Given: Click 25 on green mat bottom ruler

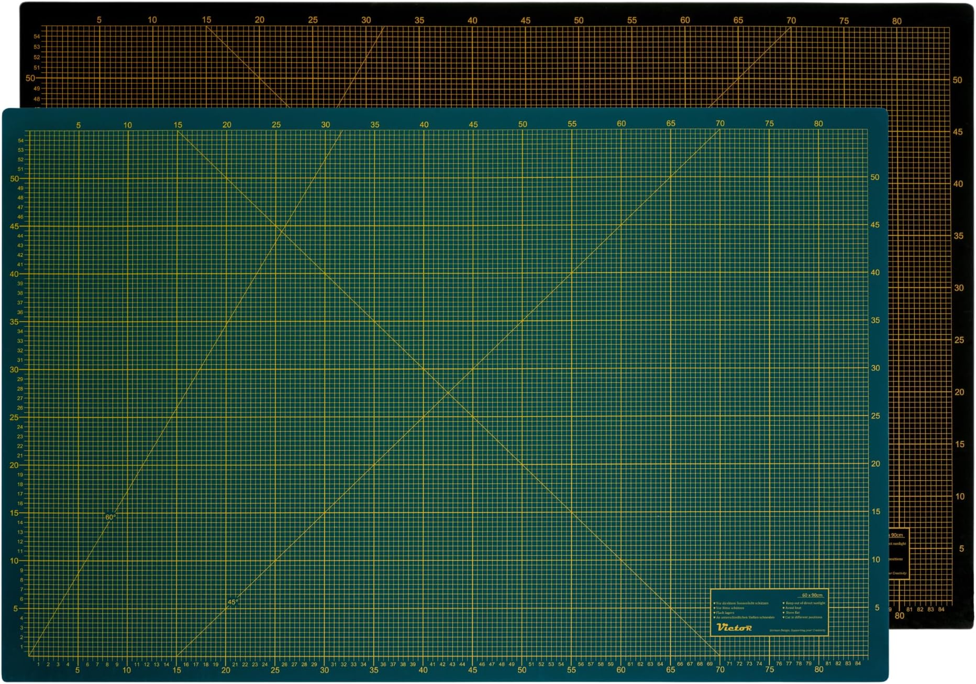Looking at the screenshot, I should (275, 670).
